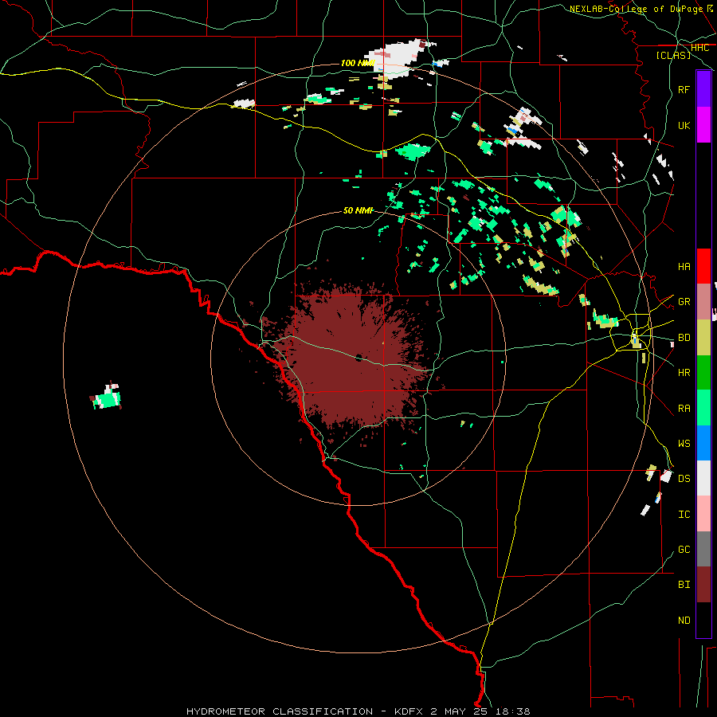Image resolution: width=717 pixels, height=717 pixels.
Task: Click the mint green RA legend swatch
Action: pyautogui.click(x=703, y=408)
